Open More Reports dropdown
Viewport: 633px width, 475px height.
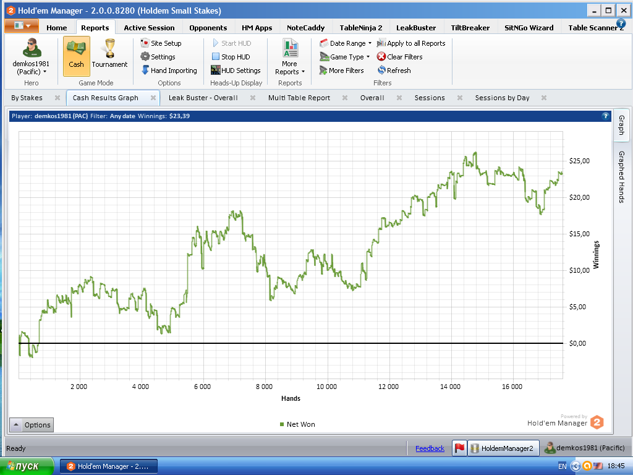click(290, 56)
